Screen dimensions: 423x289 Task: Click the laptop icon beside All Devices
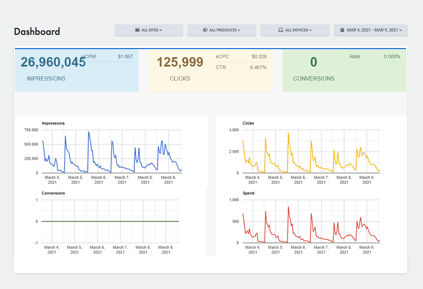281,30
